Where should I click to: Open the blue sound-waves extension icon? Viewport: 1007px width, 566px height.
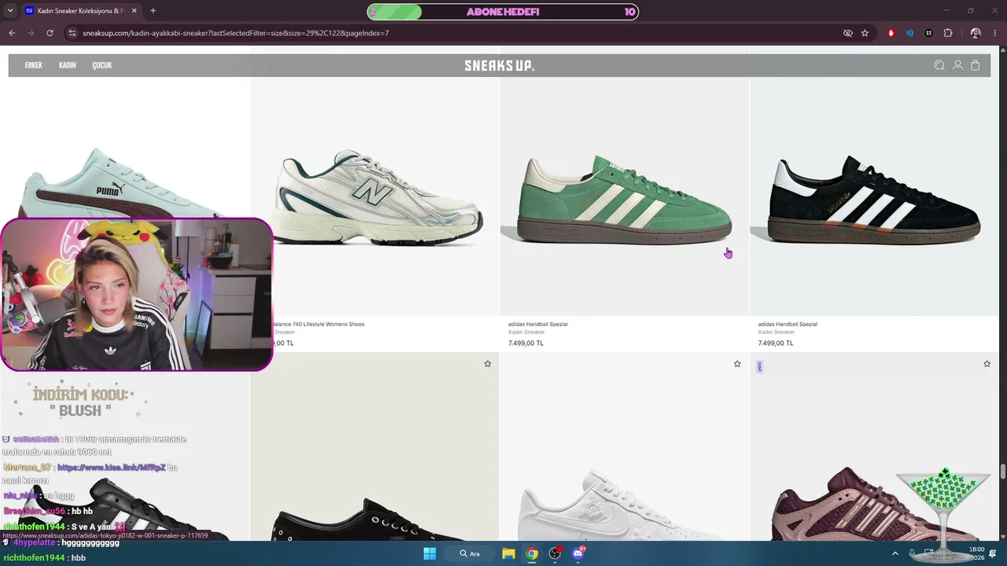pos(909,33)
